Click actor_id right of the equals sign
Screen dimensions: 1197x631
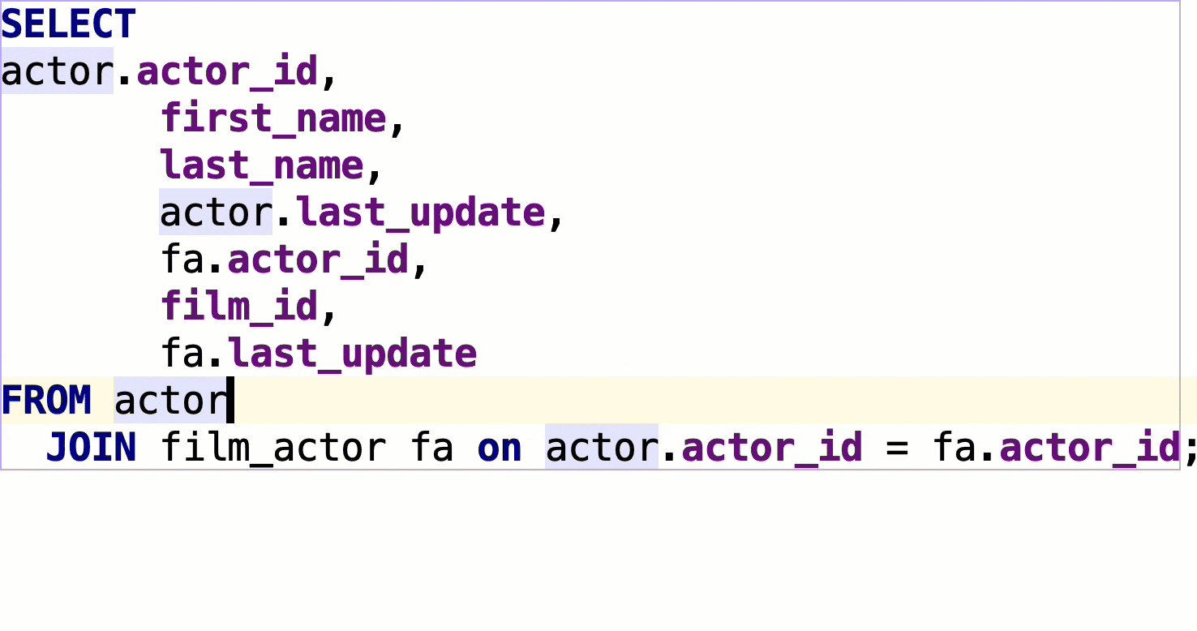[x=1089, y=448]
